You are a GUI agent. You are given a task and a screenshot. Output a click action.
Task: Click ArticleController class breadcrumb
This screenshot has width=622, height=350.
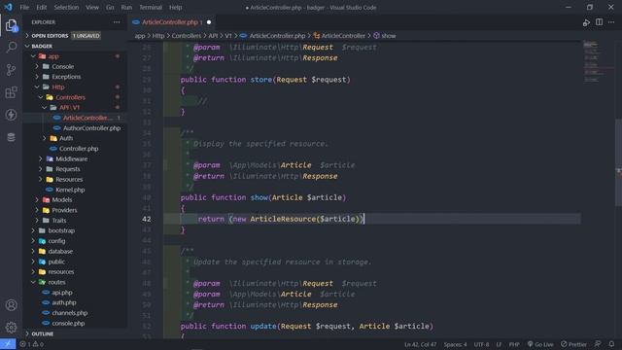(339, 36)
